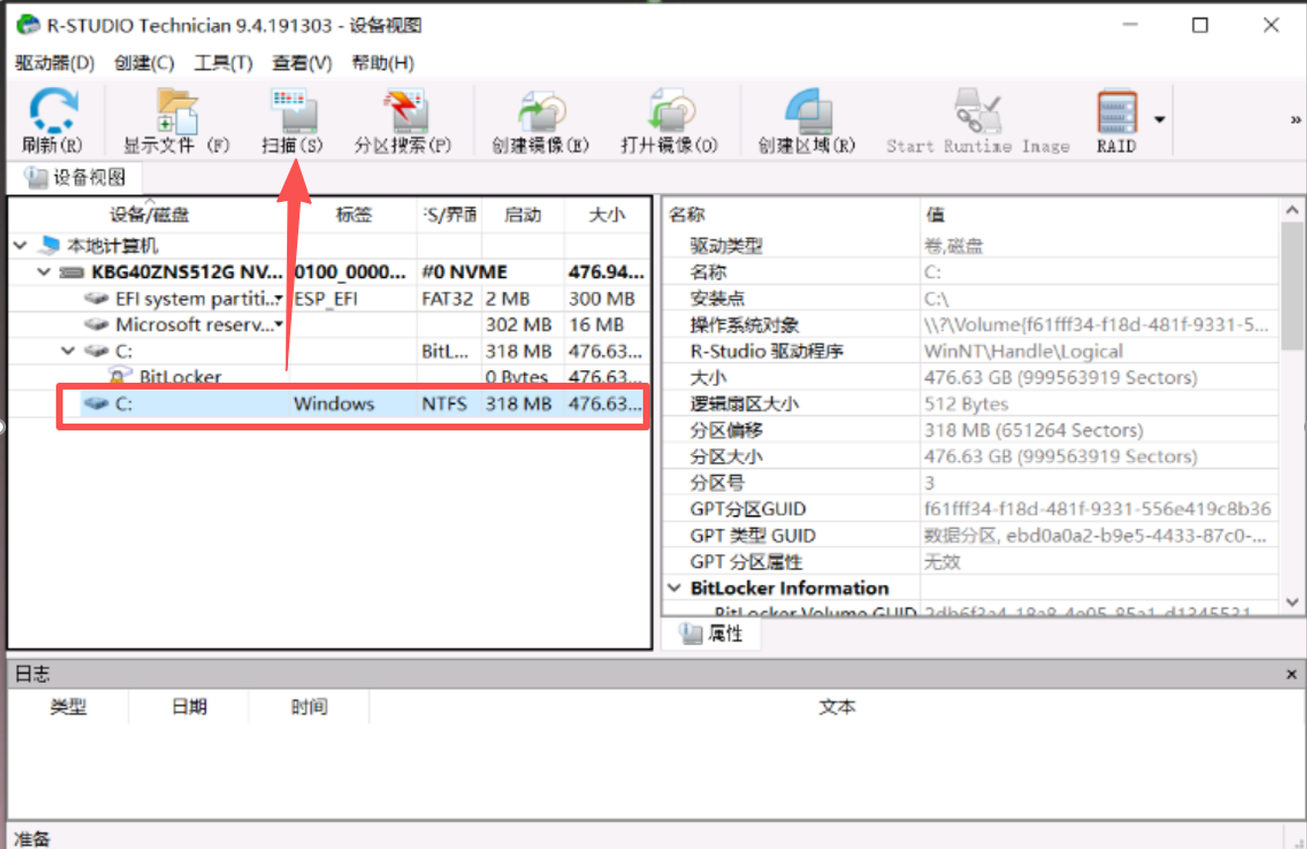The width and height of the screenshot is (1307, 849).
Task: Collapse the BitLocker Information property group
Action: (x=675, y=588)
